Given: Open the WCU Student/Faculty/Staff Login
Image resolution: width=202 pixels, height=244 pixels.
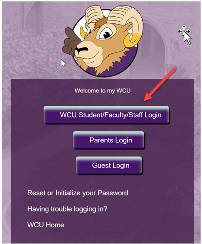Looking at the screenshot, I should pos(106,115).
